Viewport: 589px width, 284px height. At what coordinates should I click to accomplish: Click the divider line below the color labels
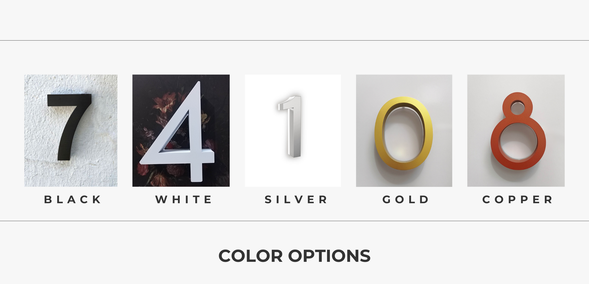[x=294, y=221]
